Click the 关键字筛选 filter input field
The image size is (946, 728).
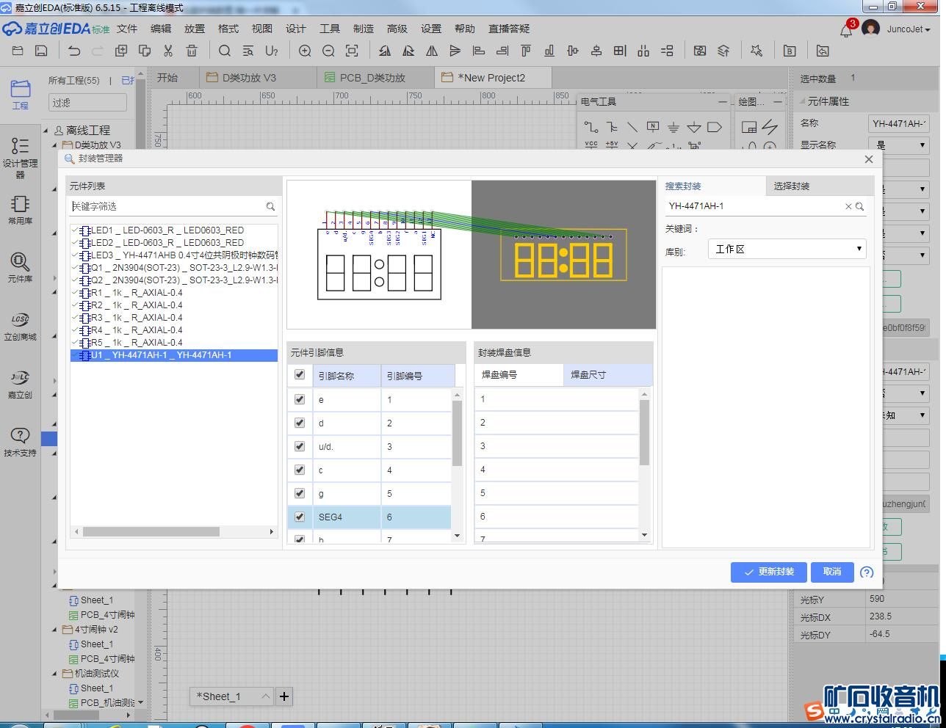click(167, 207)
